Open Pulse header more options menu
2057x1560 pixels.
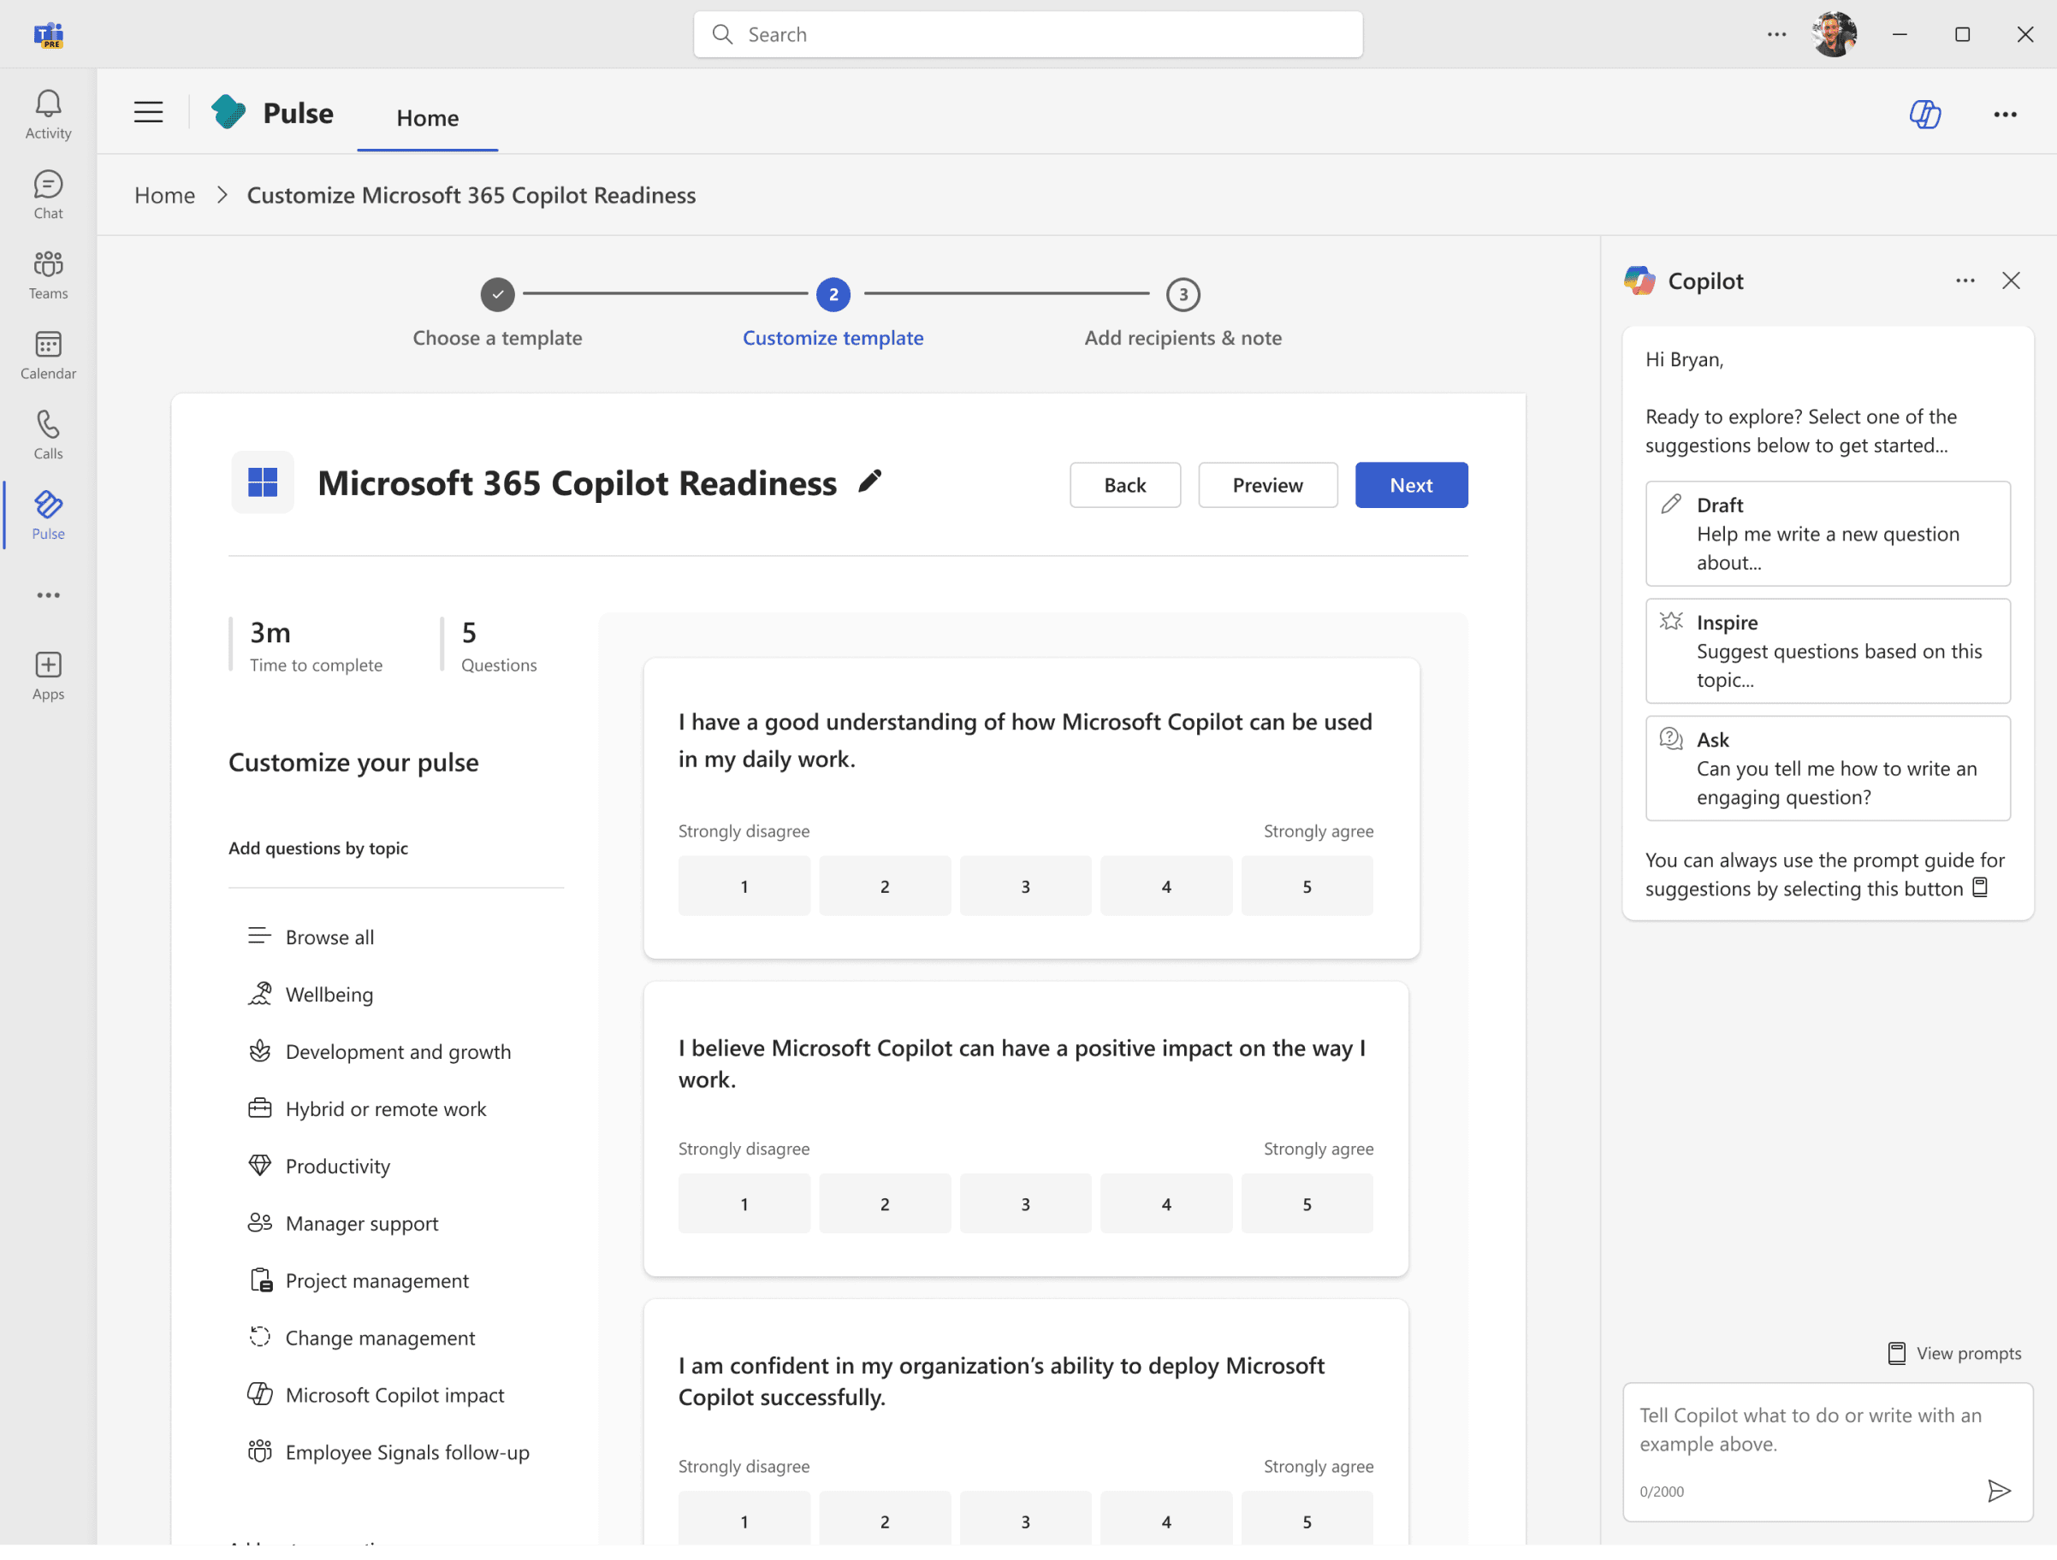click(2004, 115)
